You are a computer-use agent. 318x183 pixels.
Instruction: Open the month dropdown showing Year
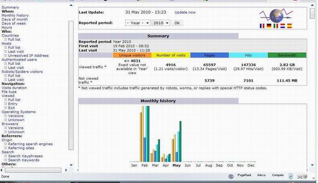coord(137,23)
